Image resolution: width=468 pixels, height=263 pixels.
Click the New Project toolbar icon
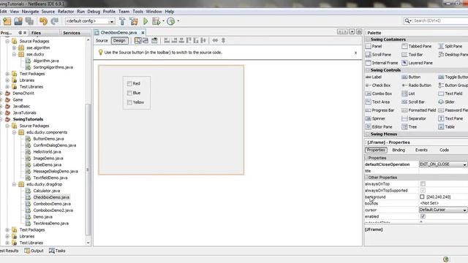[7, 21]
